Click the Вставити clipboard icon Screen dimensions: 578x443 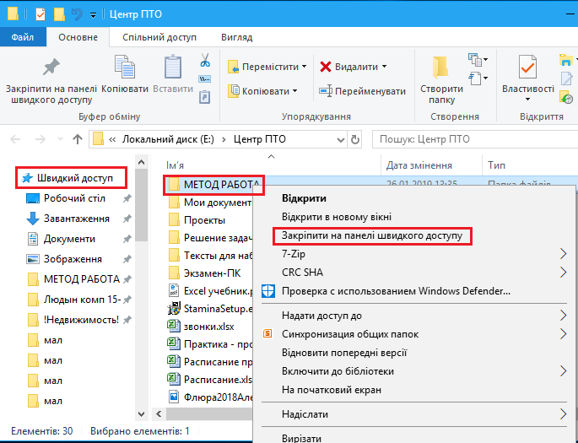pos(173,67)
